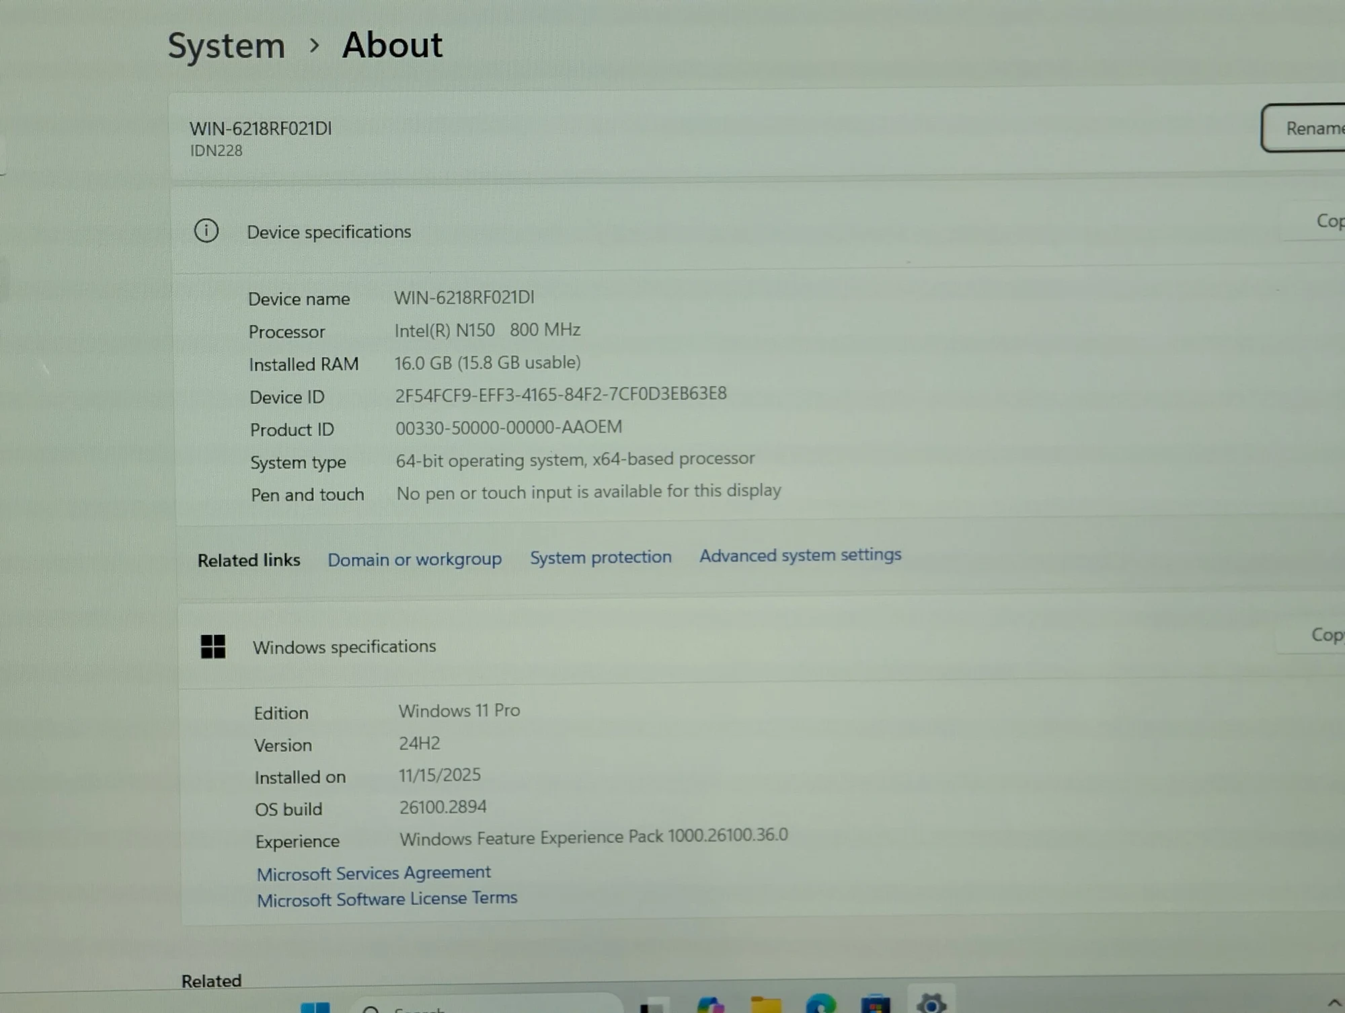Open Domain or workgroup link
1345x1013 pixels.
[x=415, y=560]
